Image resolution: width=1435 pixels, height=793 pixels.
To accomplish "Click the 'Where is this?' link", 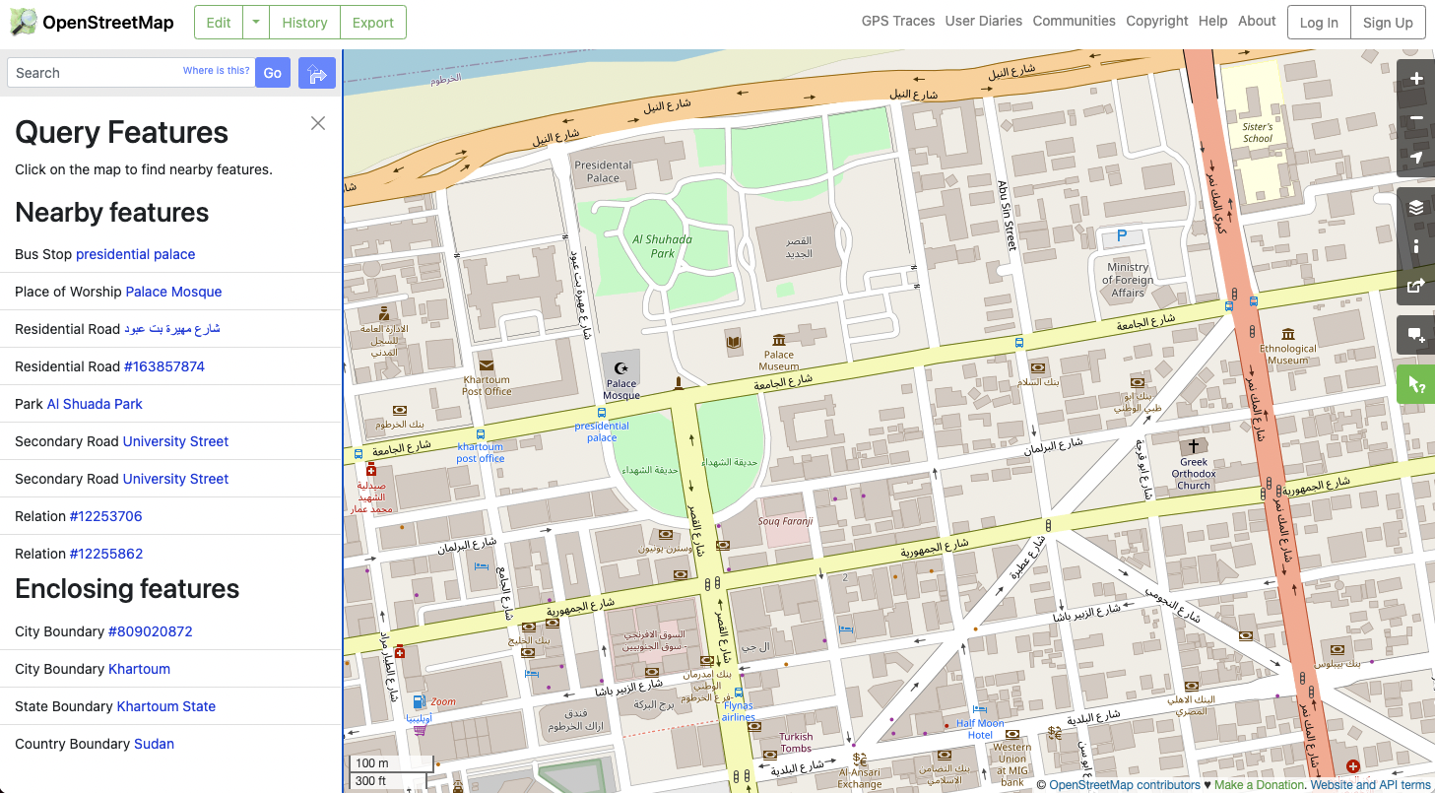I will coord(217,71).
